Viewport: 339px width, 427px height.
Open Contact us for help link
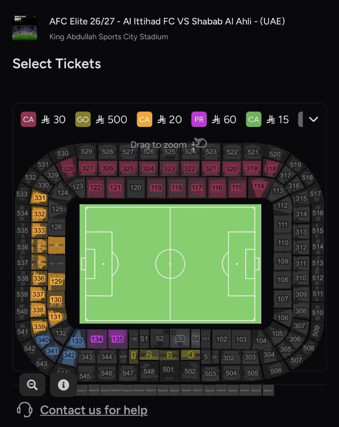(94, 410)
